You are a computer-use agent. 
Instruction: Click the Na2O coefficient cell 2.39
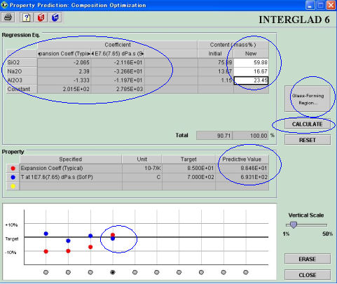(64, 71)
